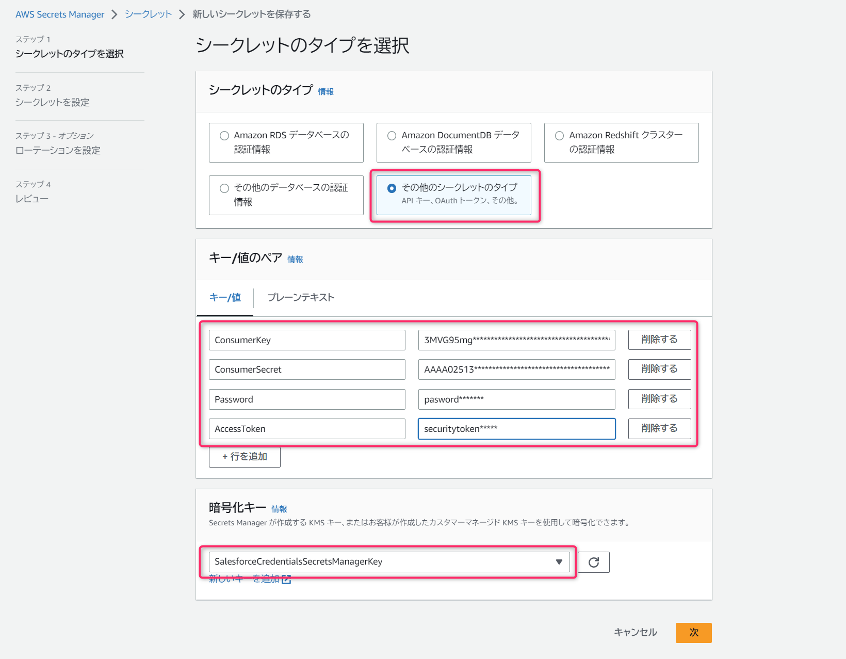Click step 2 シークレットを設定 in sidebar
The width and height of the screenshot is (846, 659).
tap(53, 102)
